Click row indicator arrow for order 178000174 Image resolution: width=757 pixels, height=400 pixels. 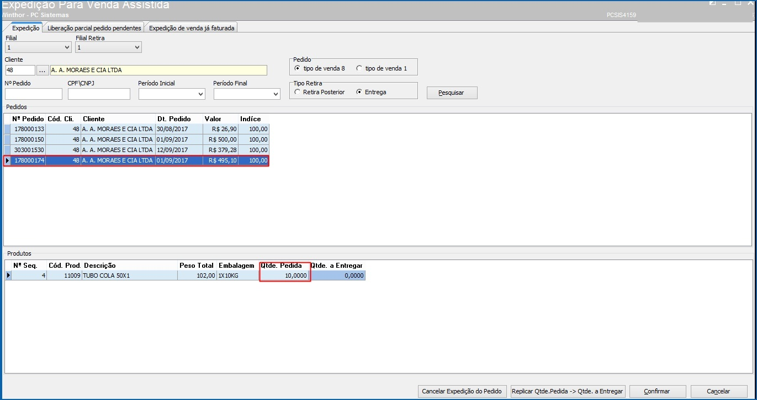(8, 160)
